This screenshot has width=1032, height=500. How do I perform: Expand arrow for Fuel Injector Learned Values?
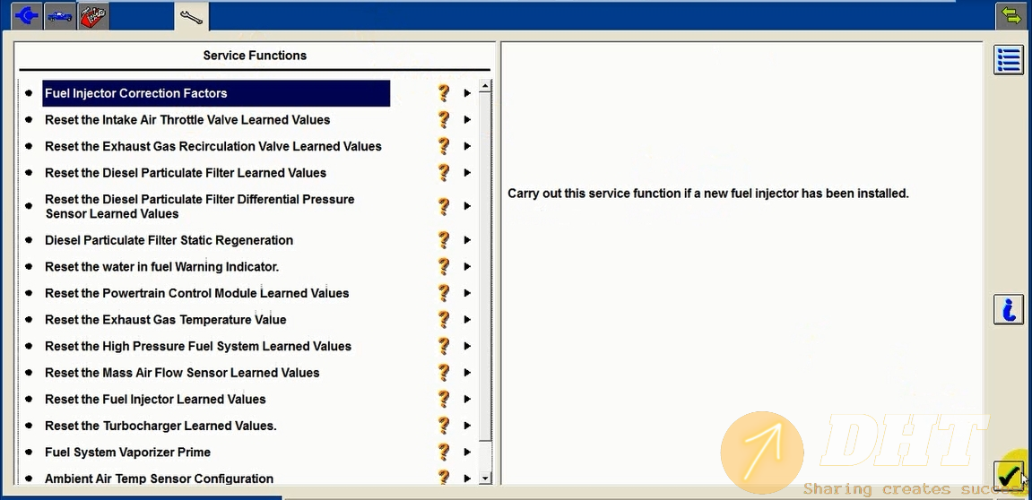click(467, 399)
